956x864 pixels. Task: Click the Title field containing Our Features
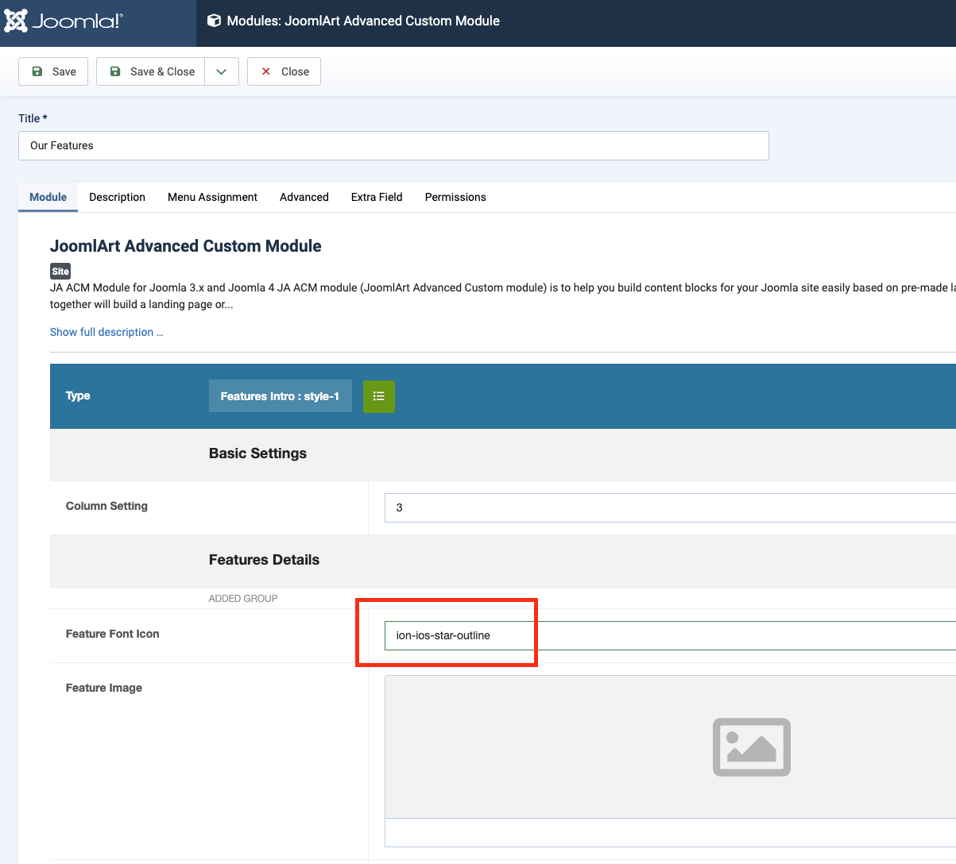click(393, 145)
